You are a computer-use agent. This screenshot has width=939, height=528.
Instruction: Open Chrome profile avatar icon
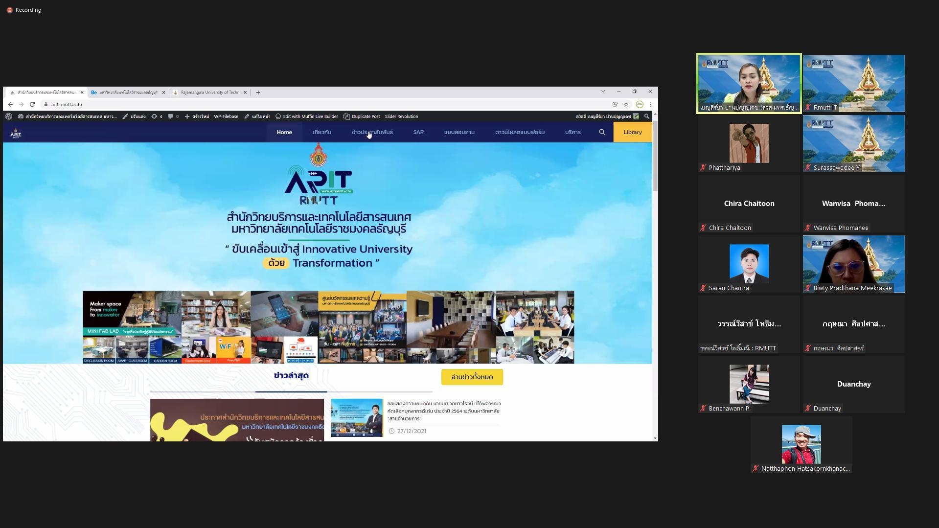coord(640,104)
